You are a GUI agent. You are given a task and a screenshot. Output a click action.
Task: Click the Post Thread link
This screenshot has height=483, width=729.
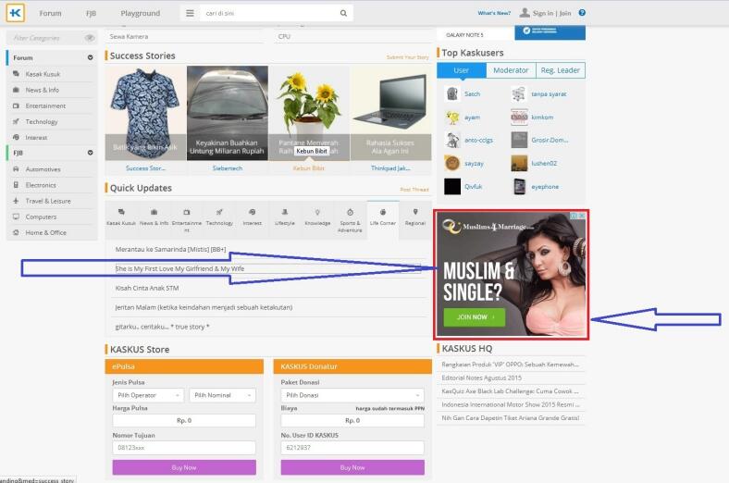414,189
